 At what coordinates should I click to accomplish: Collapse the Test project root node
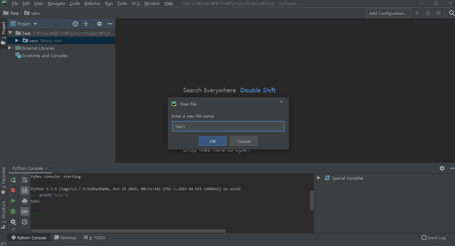tap(10, 33)
